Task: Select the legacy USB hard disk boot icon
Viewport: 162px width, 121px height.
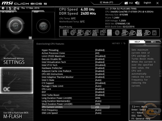Action: tap(125, 33)
